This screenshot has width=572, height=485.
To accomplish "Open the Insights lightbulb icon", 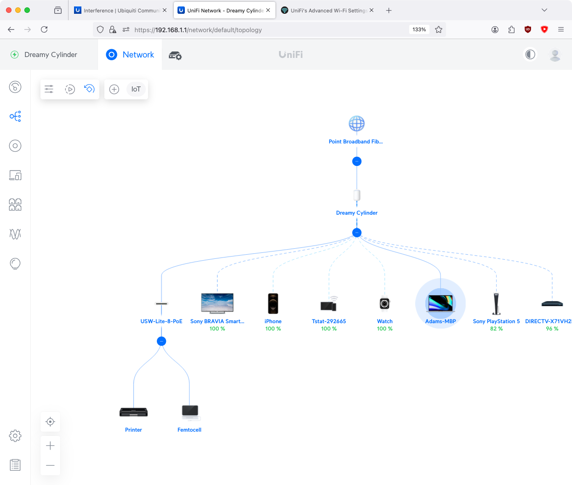I will (15, 263).
